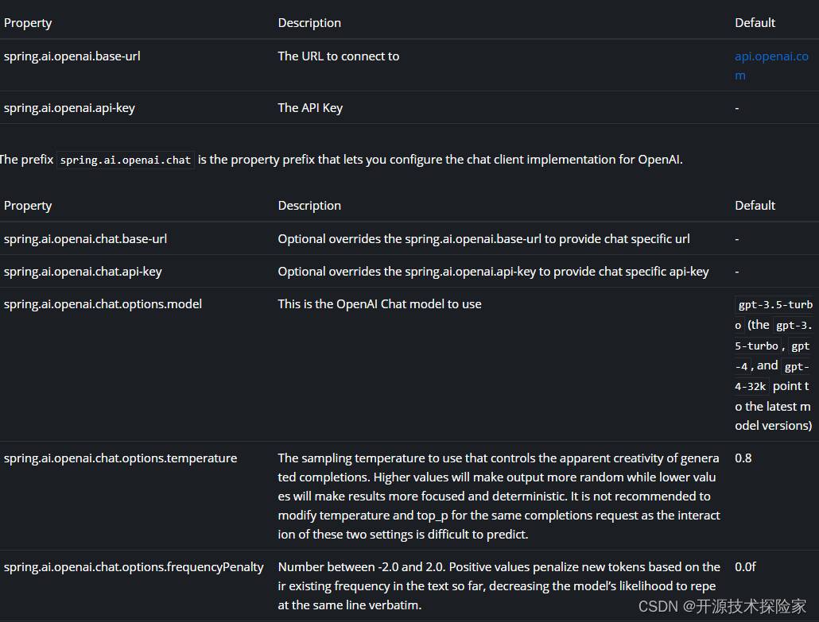Click the 0.8 temperature default value
Screen dimensions: 819x622
point(743,458)
